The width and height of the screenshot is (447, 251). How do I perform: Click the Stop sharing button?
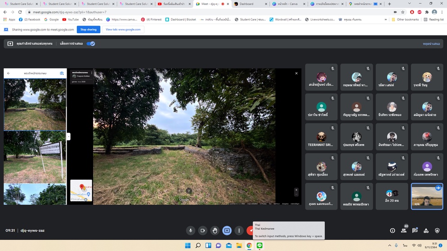coord(89,29)
